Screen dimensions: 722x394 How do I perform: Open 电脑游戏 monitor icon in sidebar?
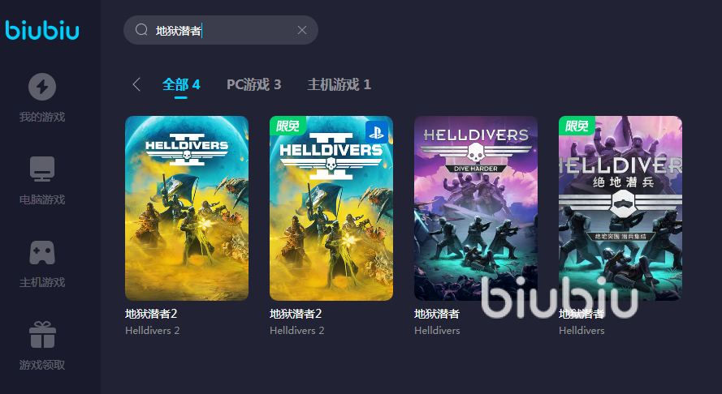tap(42, 169)
